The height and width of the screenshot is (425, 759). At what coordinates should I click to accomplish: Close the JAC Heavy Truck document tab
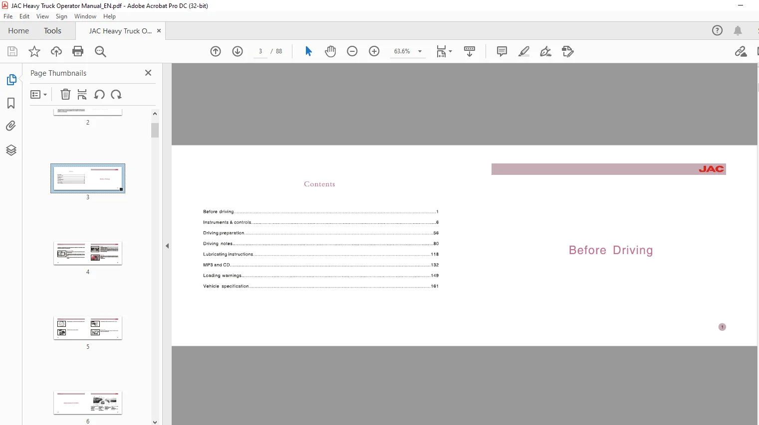[x=159, y=31]
